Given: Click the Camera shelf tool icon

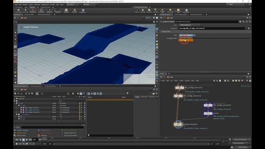Looking at the screenshot, I should coord(137,10).
